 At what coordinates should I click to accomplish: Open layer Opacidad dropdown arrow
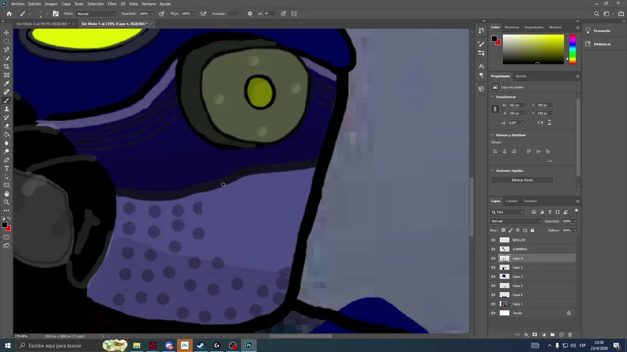pyautogui.click(x=575, y=221)
